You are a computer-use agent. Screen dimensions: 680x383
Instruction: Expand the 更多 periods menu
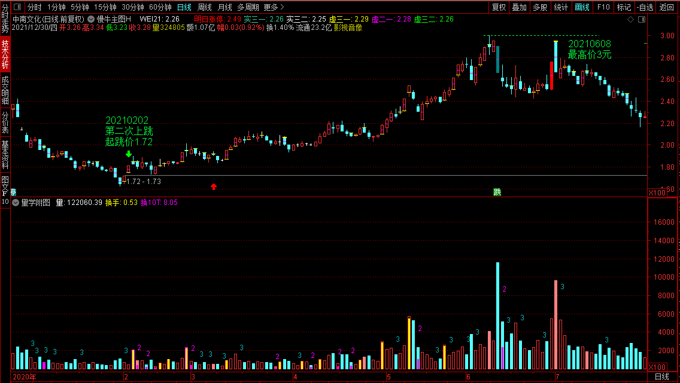pos(274,7)
